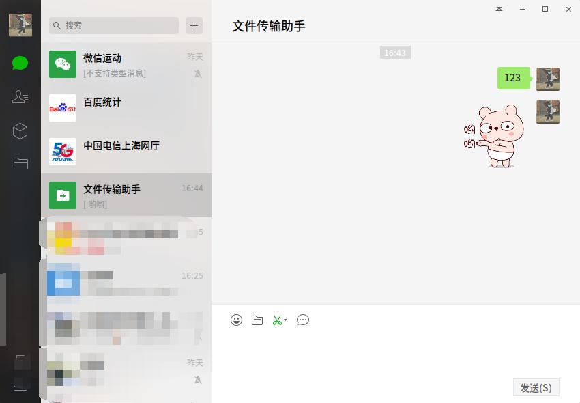Image resolution: width=580 pixels, height=403 pixels.
Task: Open the 百度统计 conversation
Action: click(x=126, y=108)
